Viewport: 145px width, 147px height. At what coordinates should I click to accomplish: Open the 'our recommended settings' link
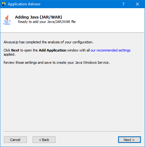click(x=111, y=50)
